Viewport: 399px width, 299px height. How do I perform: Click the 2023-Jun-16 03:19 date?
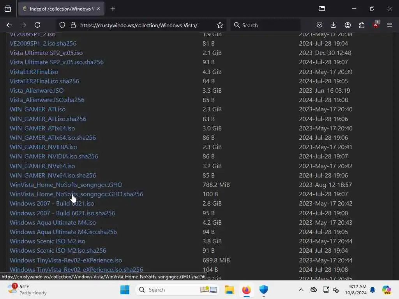tap(325, 90)
